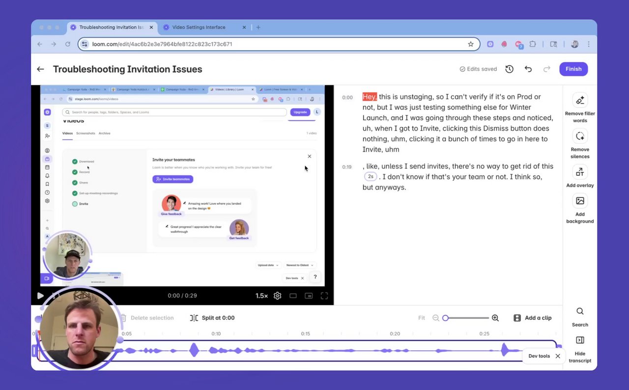629x390 pixels.
Task: Click the Remove silences tool
Action: click(580, 144)
